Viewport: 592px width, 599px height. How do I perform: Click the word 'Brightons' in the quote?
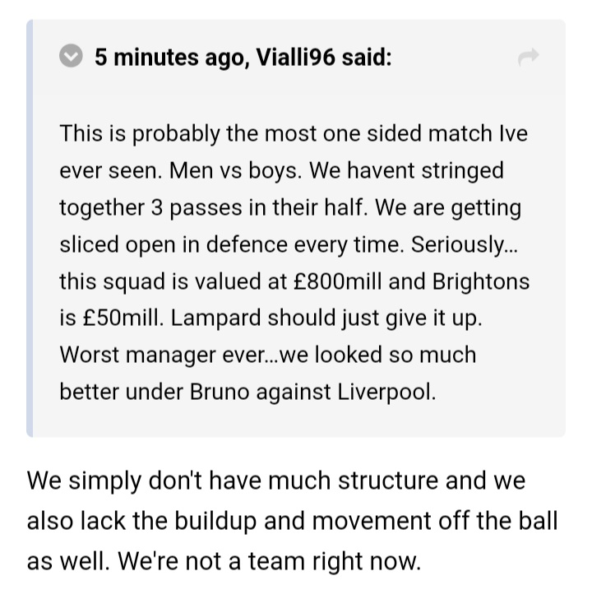coord(481,281)
